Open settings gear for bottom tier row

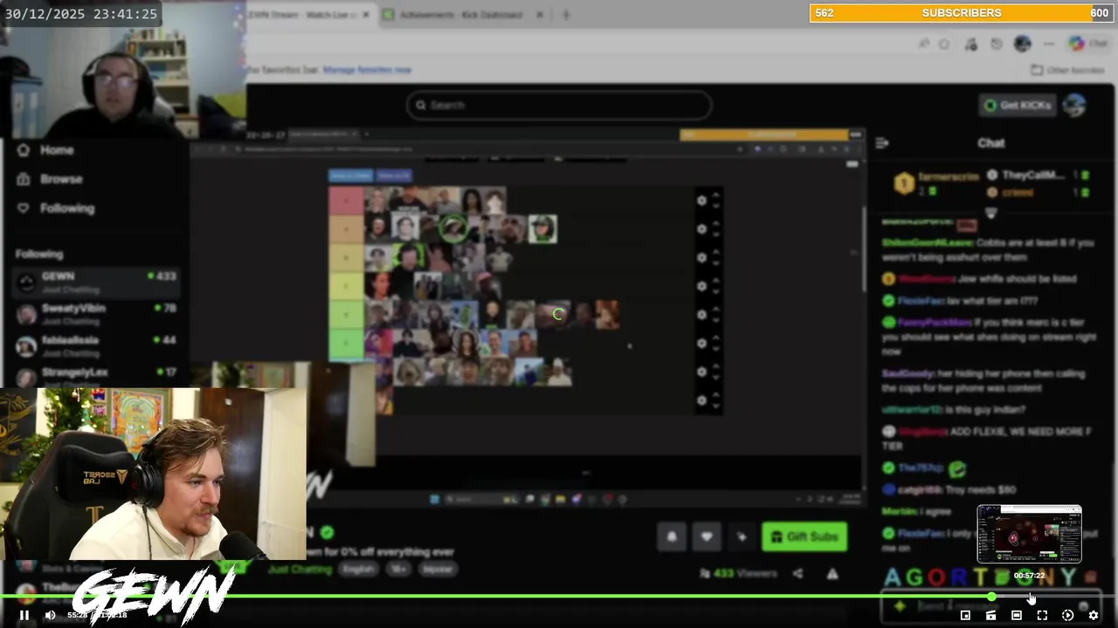tap(701, 401)
